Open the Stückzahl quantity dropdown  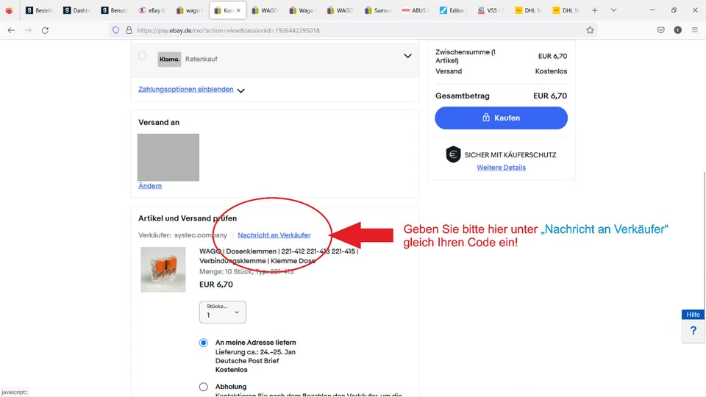point(223,312)
